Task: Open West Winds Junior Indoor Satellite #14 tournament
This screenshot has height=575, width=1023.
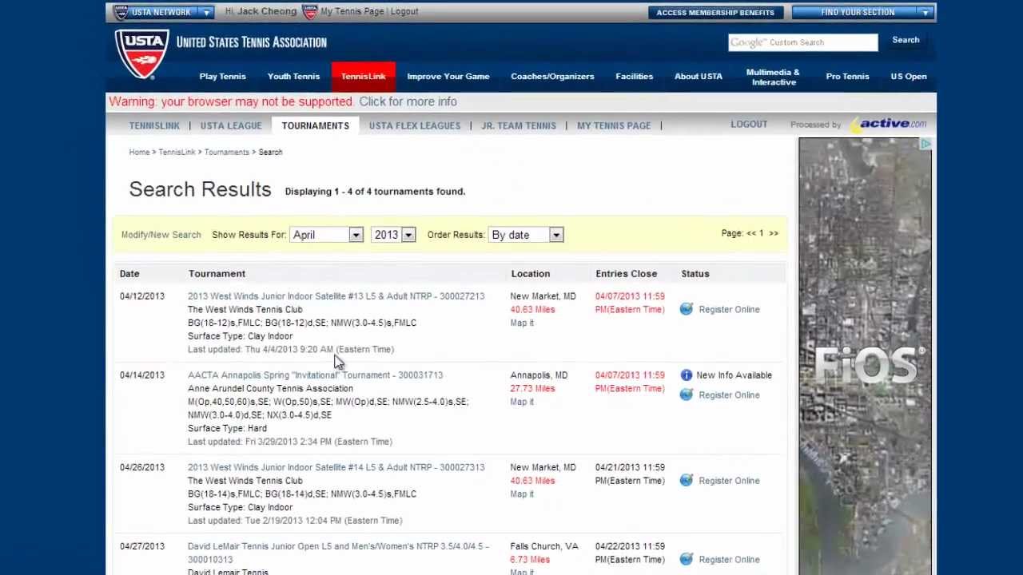Action: tap(336, 467)
